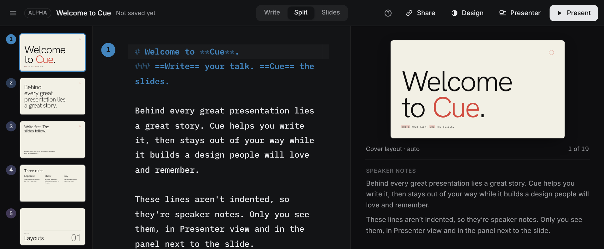Click the '1 of 19' slide counter
Viewport: 604px width, 249px height.
[x=578, y=149]
